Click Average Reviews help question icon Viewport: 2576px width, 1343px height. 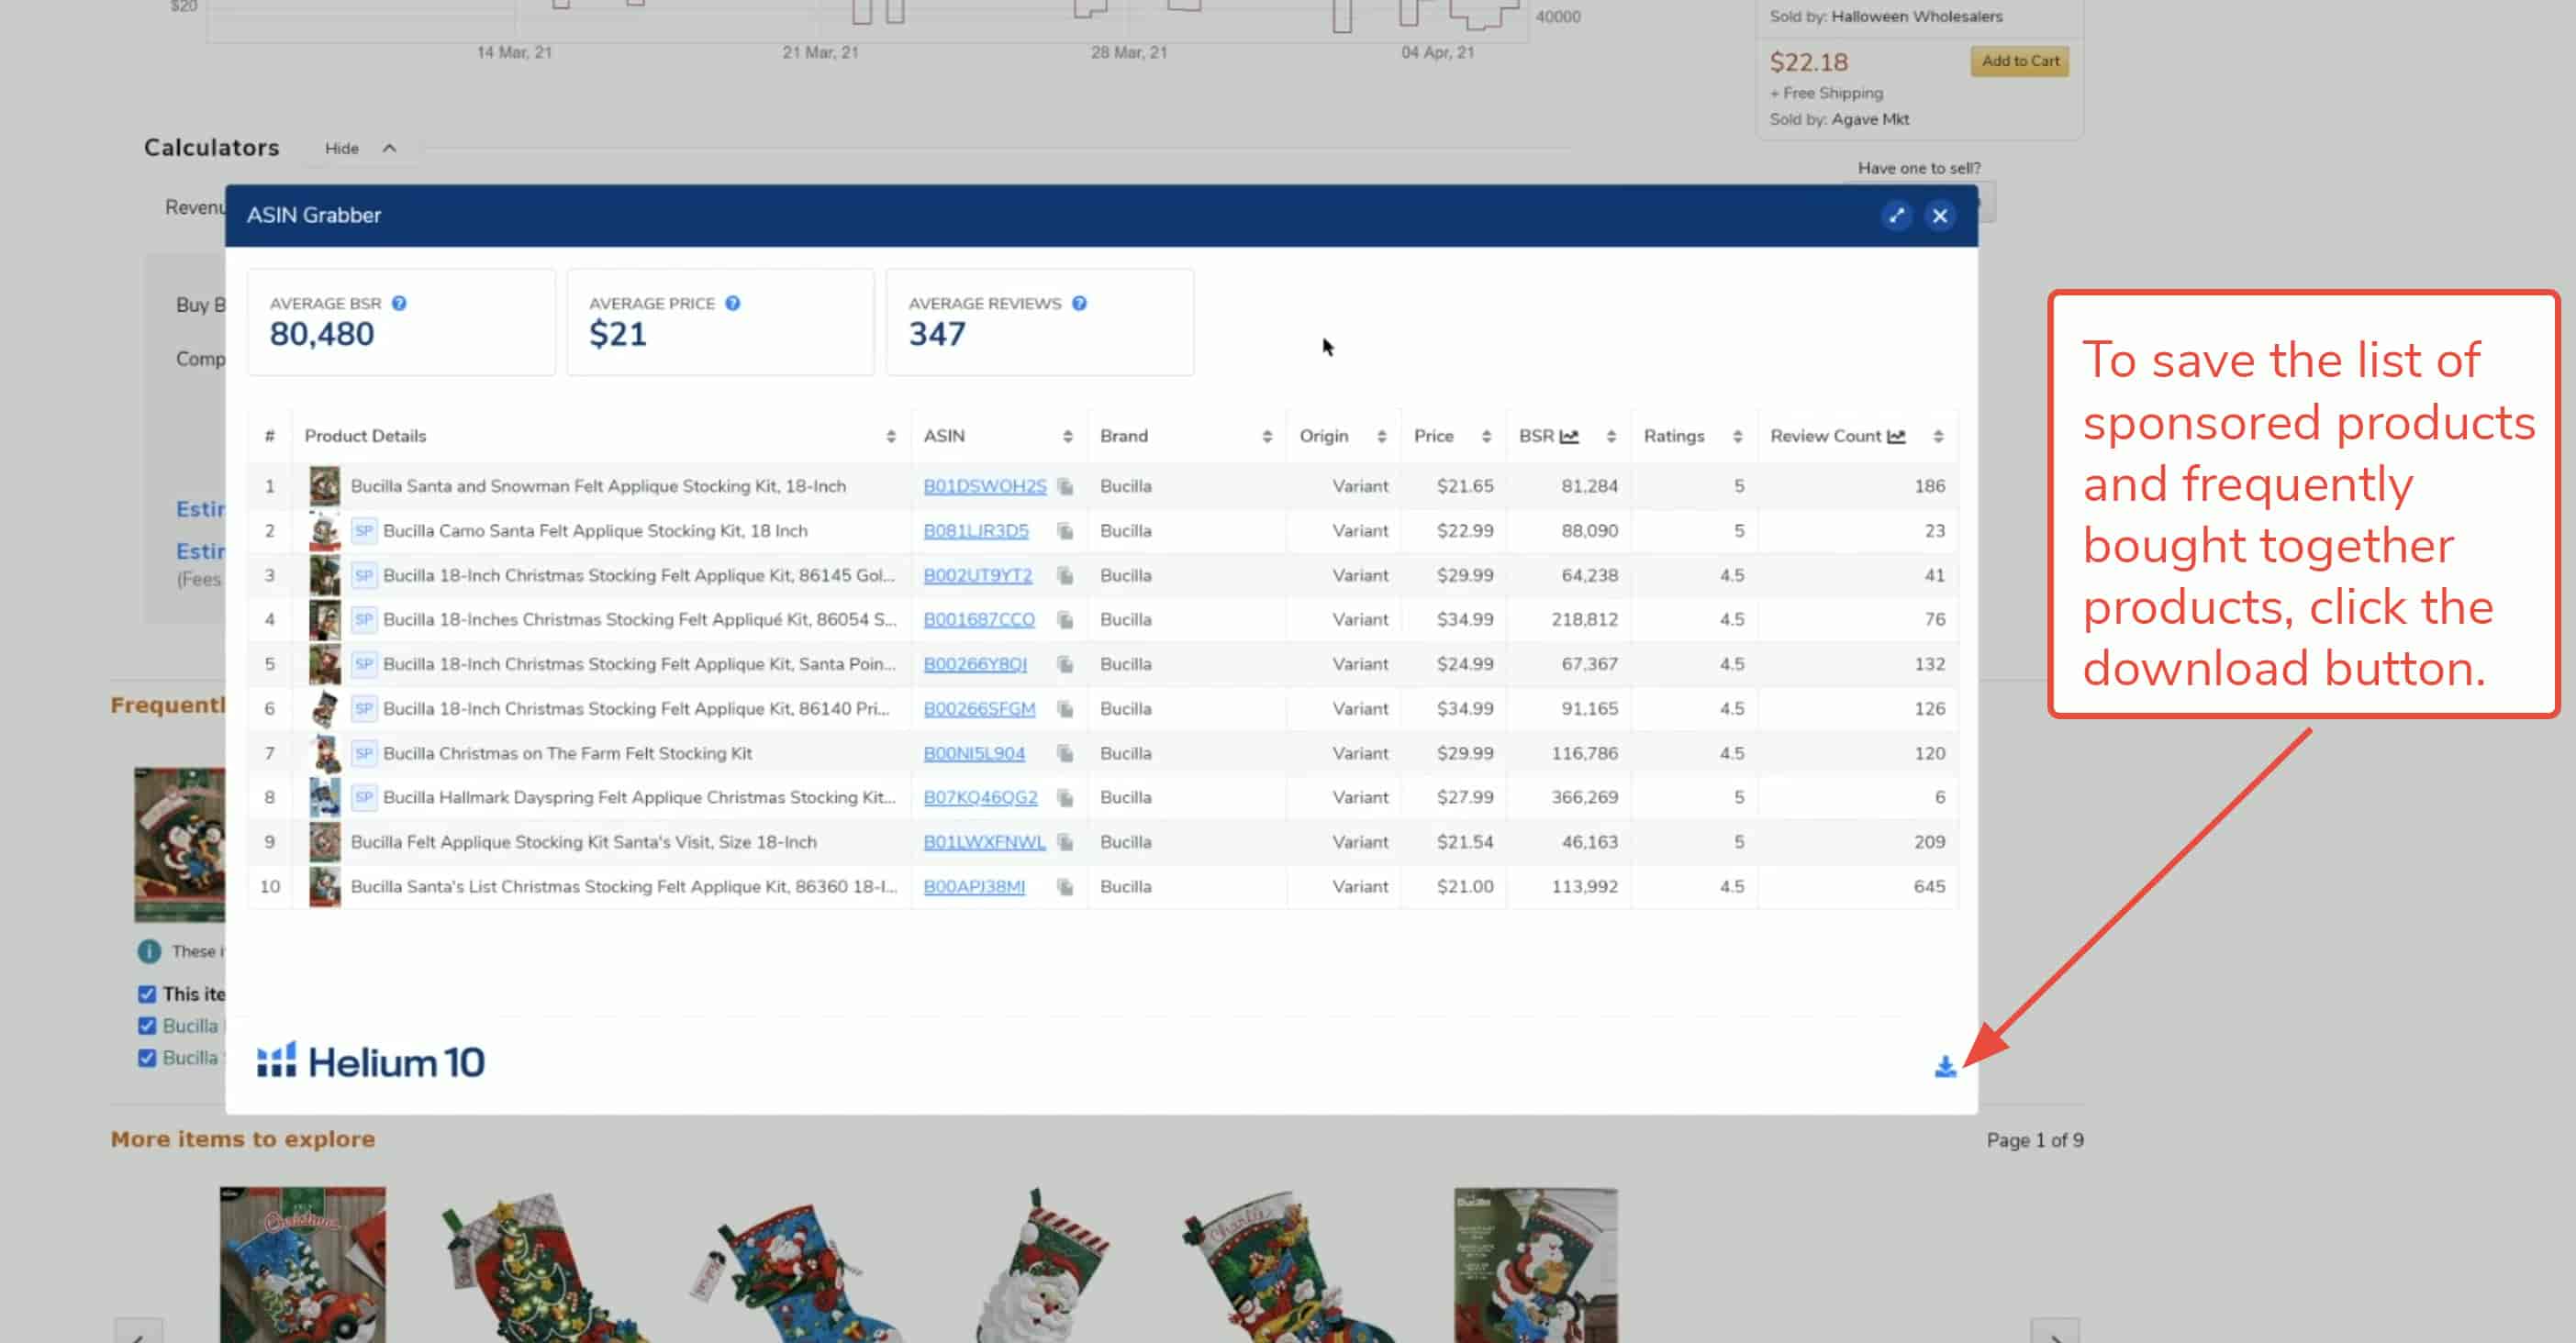click(1079, 303)
